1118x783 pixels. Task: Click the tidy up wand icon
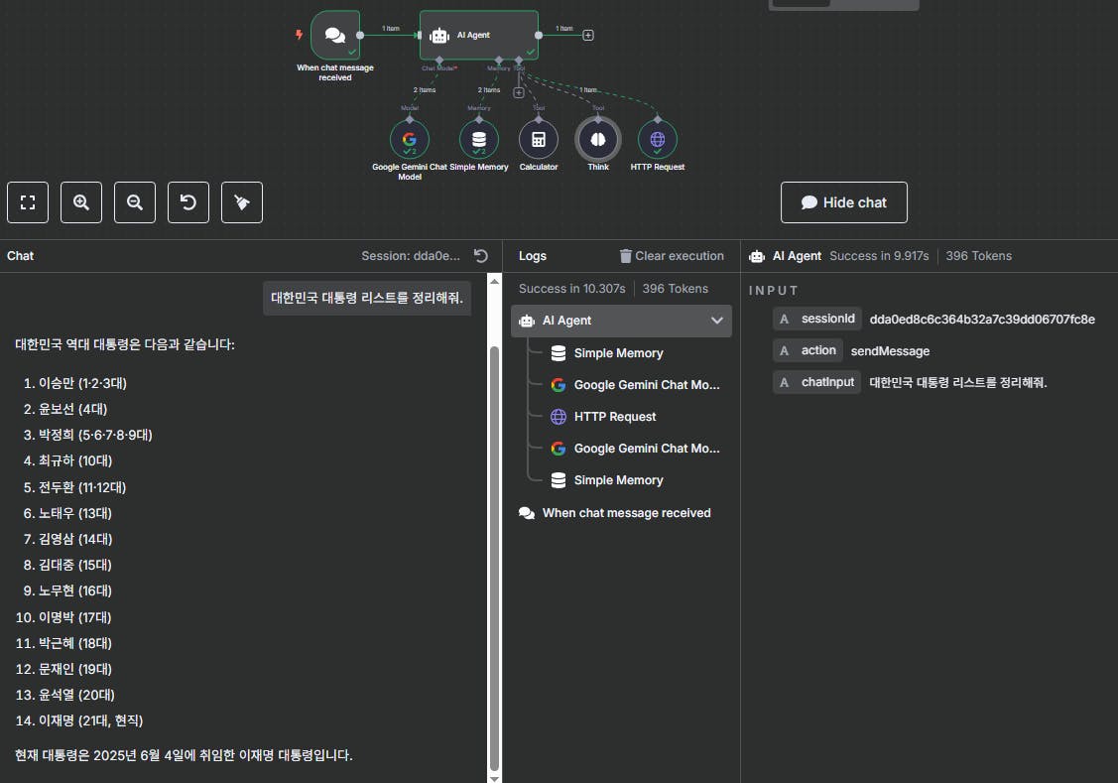point(241,201)
